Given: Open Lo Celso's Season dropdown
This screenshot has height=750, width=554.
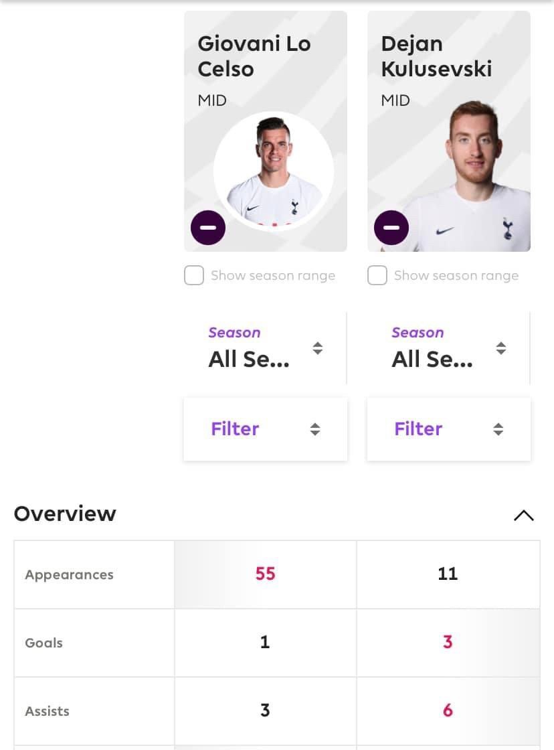Looking at the screenshot, I should 265,348.
